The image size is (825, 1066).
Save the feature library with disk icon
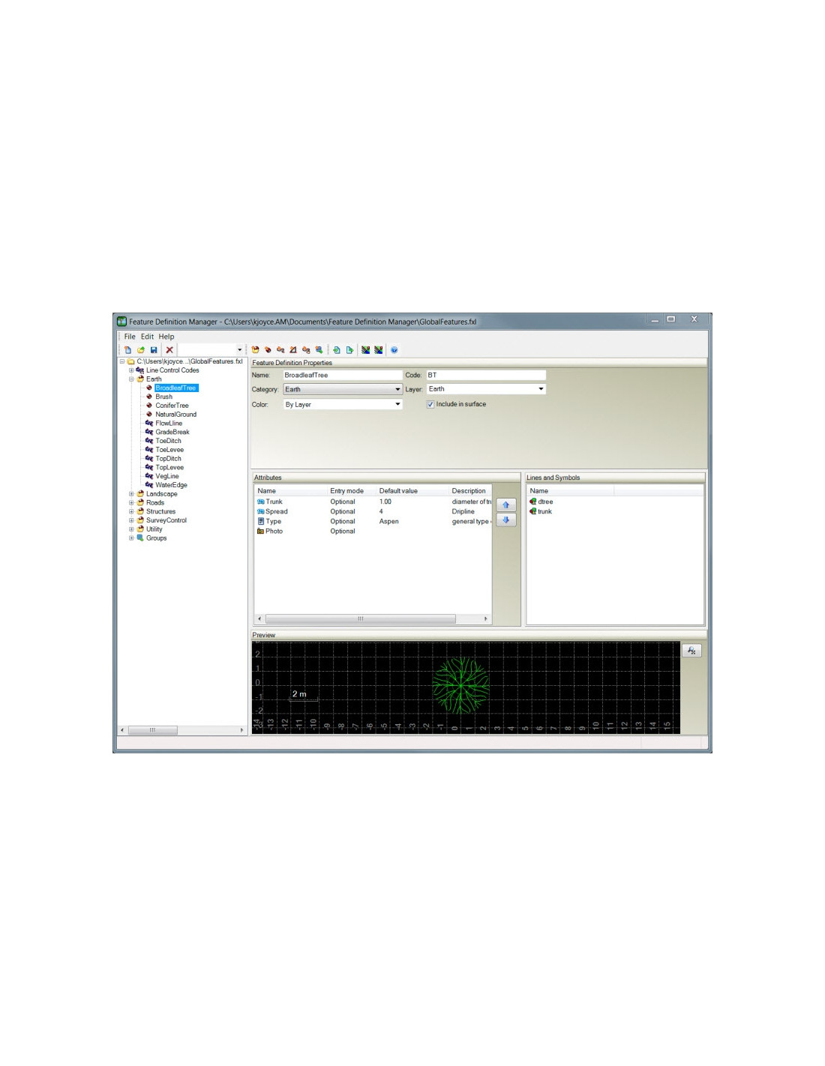[x=154, y=350]
